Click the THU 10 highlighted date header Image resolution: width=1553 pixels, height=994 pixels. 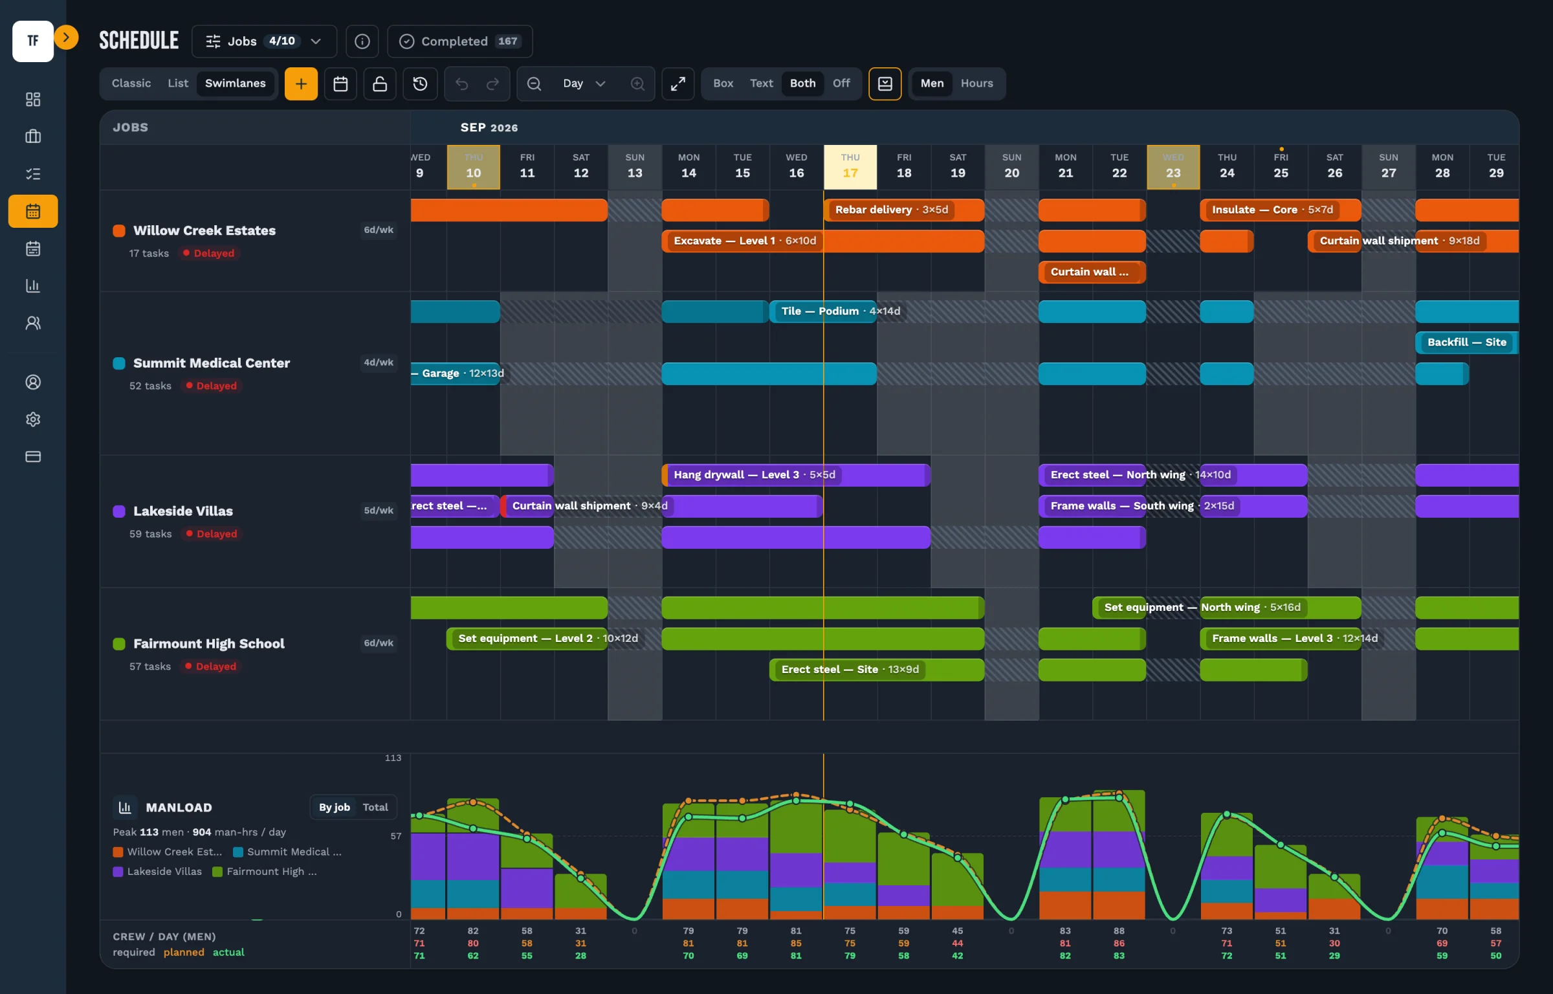[x=474, y=167]
